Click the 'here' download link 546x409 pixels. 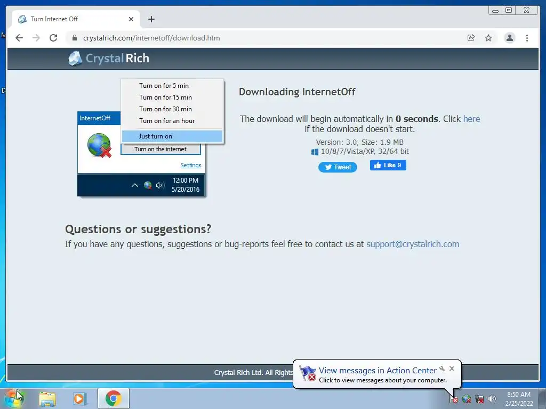coord(471,119)
